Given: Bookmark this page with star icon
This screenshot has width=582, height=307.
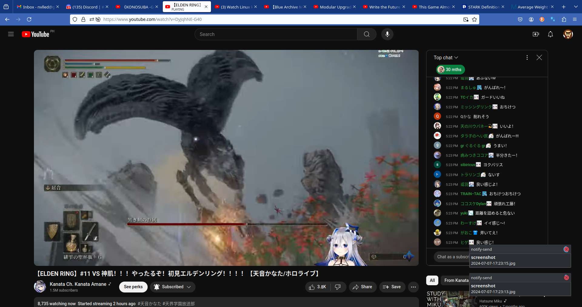Looking at the screenshot, I should (474, 19).
